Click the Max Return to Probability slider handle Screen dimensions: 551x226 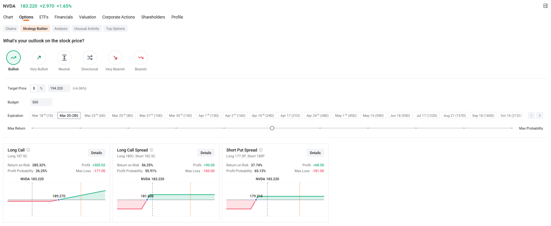(272, 128)
